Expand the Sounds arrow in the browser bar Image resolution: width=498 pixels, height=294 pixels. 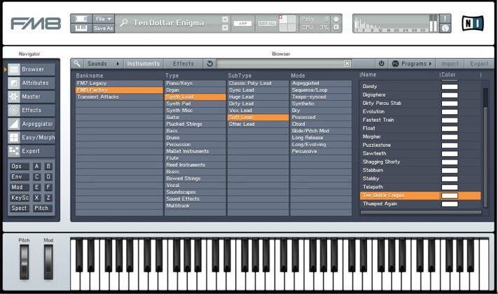(118, 64)
